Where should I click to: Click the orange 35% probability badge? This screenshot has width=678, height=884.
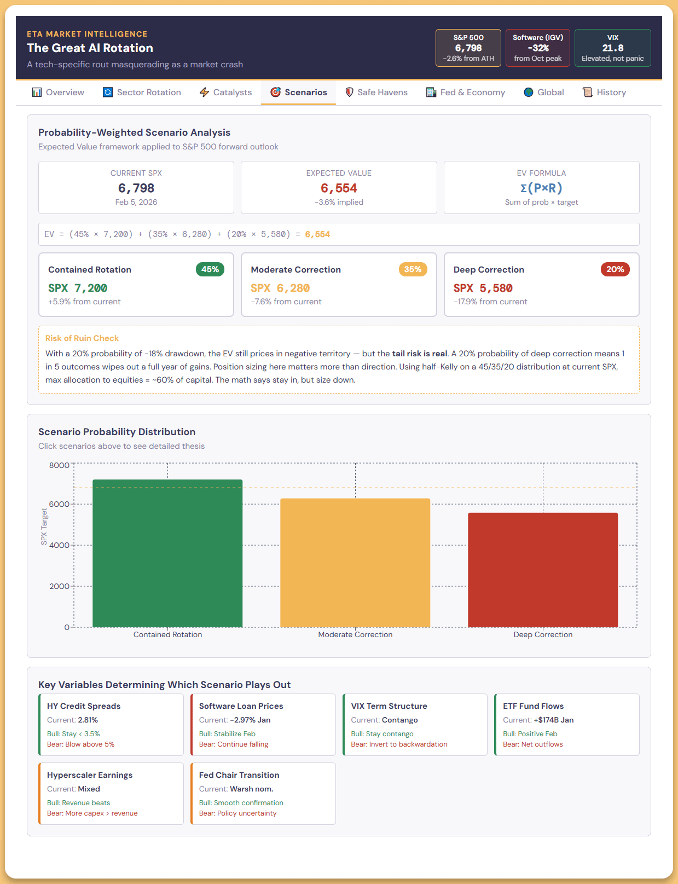(x=413, y=269)
